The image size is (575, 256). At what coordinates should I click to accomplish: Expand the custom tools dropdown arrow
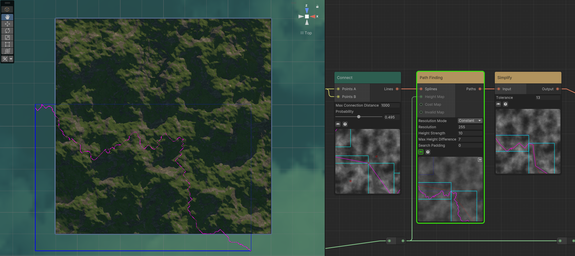[11, 59]
